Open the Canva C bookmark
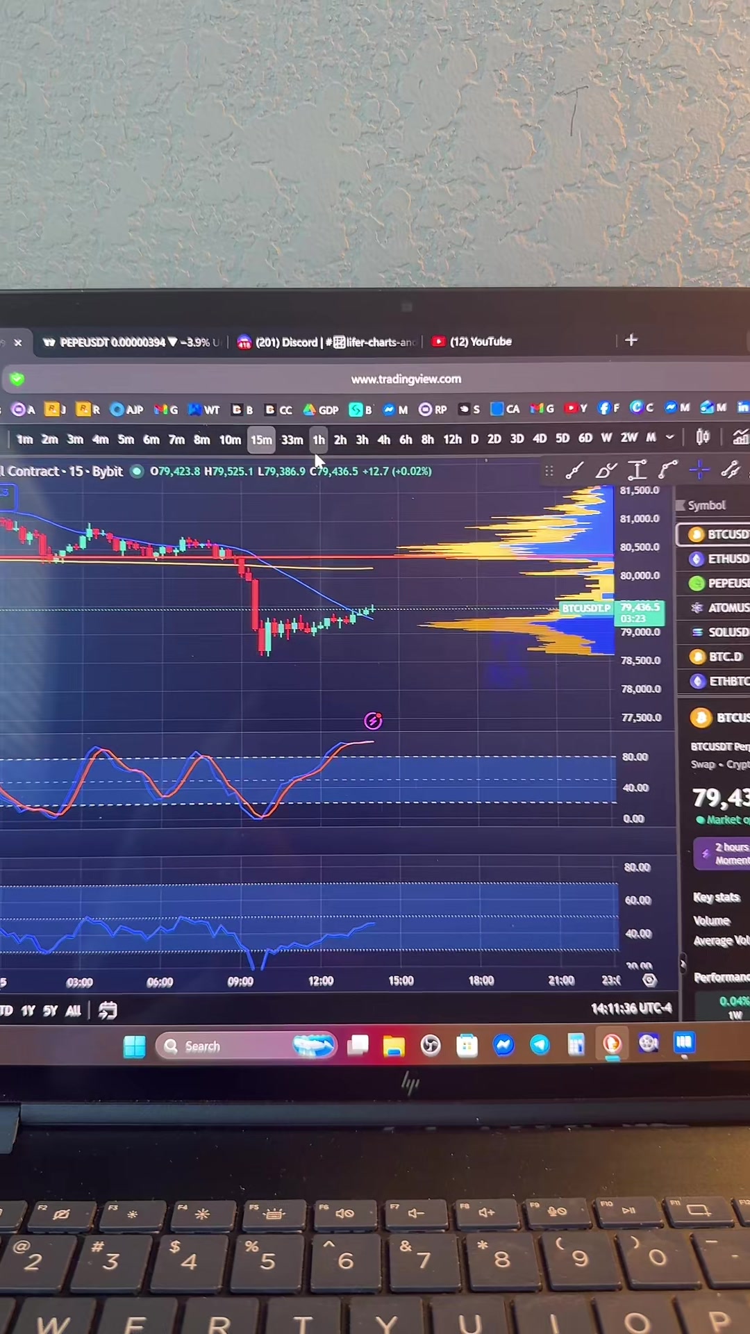 (x=642, y=408)
